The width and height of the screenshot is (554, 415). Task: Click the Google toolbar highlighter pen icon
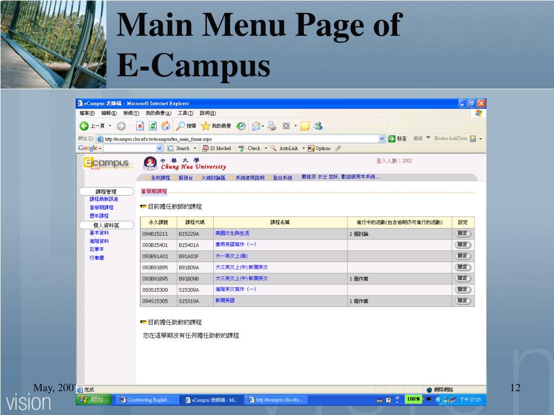(x=338, y=149)
